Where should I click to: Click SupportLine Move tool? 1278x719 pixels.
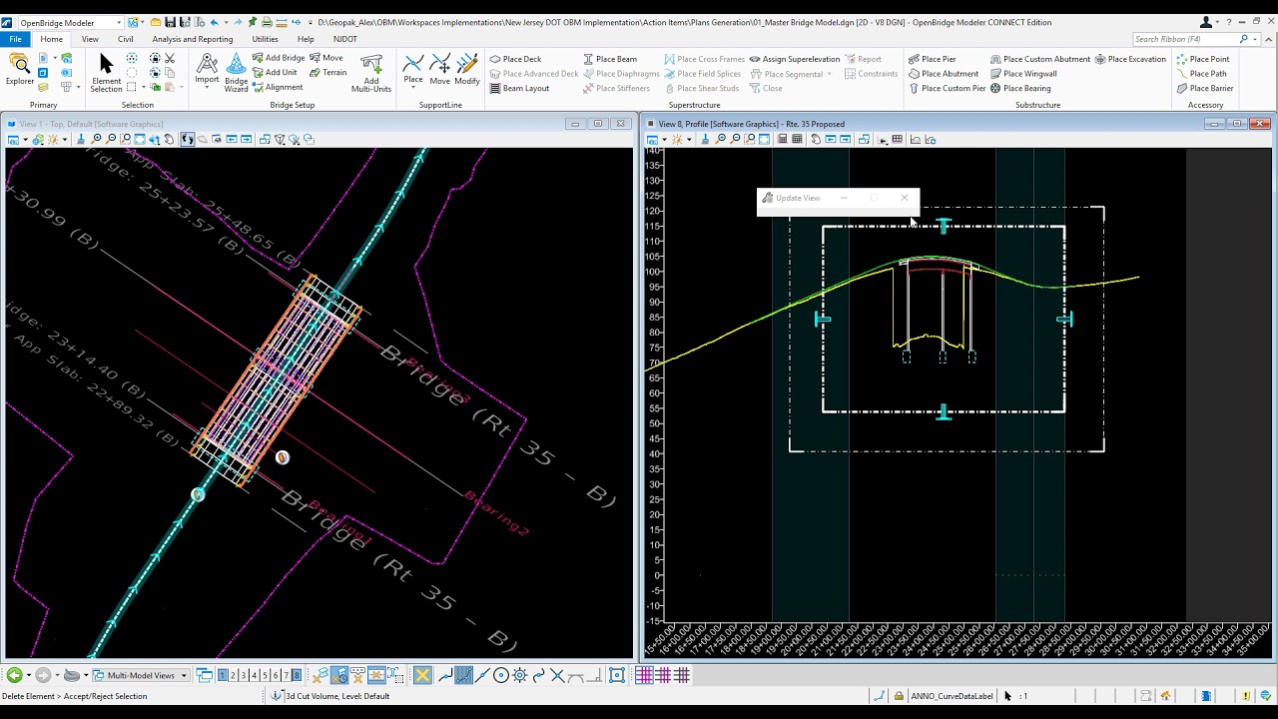[440, 70]
